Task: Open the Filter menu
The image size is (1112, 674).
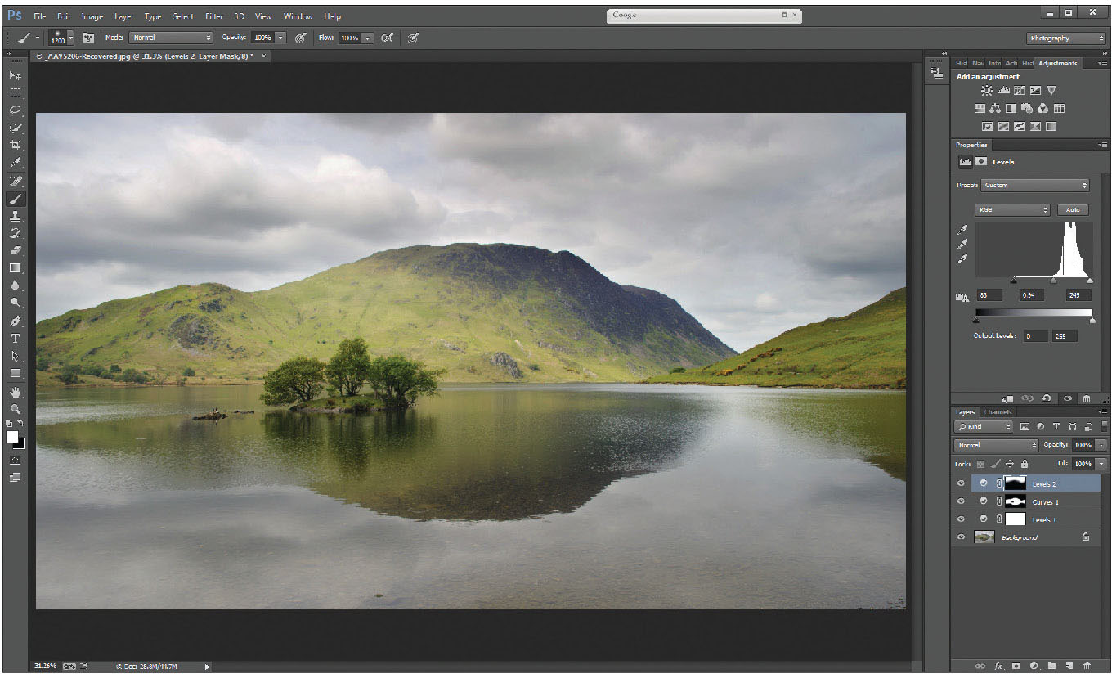Action: 213,16
